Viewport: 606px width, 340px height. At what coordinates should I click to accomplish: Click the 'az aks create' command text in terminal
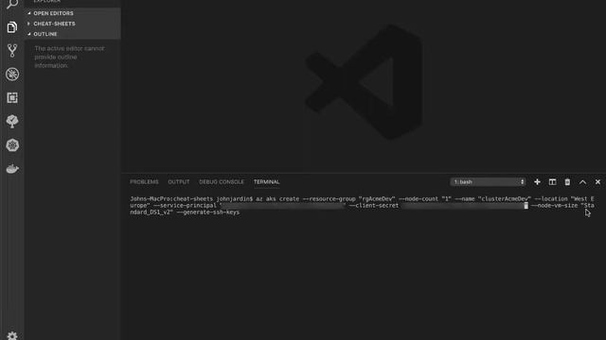277,199
